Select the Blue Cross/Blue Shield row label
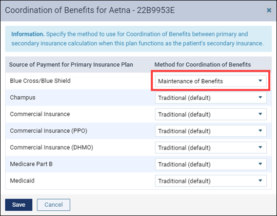Viewport: 277px width, 216px height. [41, 81]
